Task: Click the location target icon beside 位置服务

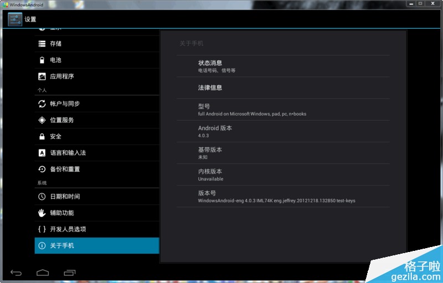Action: coord(42,120)
